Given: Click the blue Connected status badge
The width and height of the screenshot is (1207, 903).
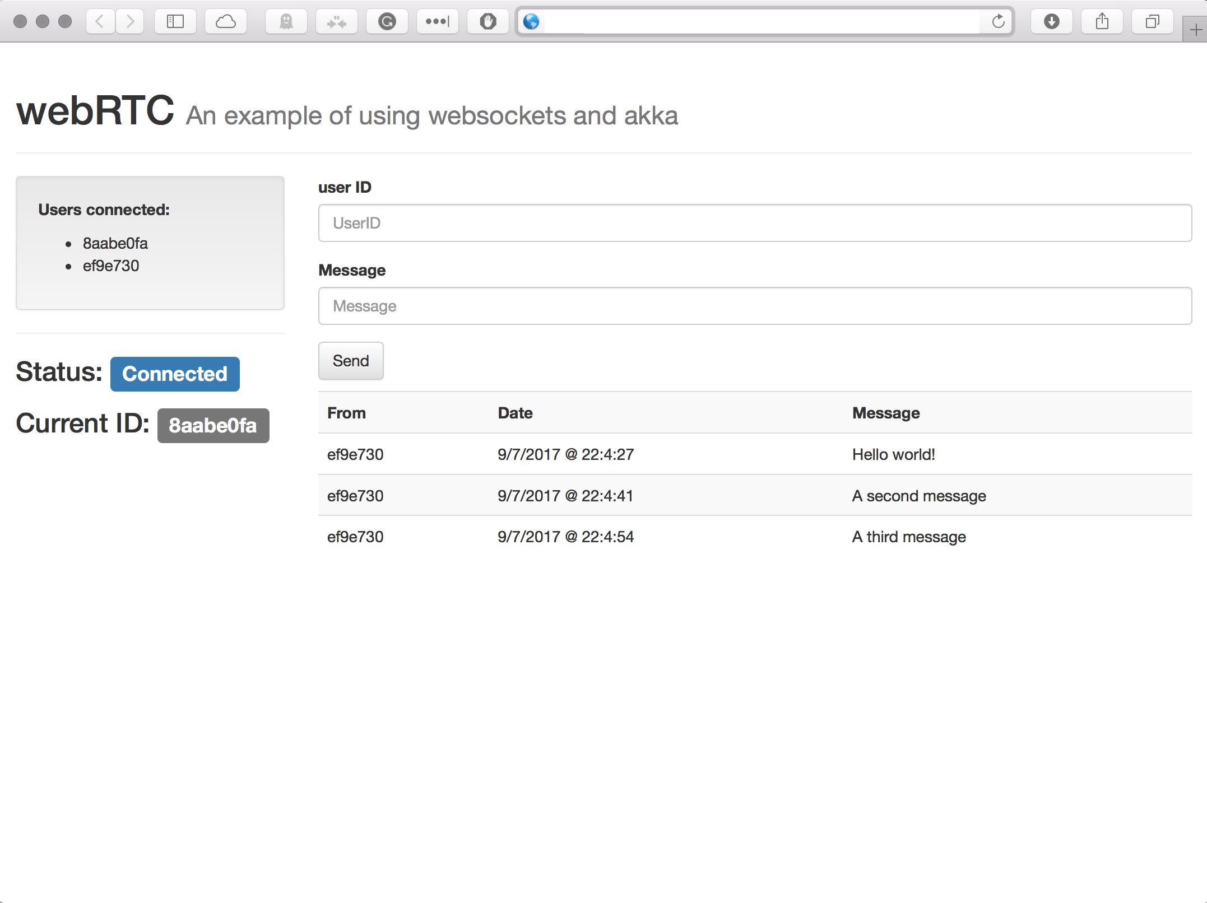Looking at the screenshot, I should 175,374.
